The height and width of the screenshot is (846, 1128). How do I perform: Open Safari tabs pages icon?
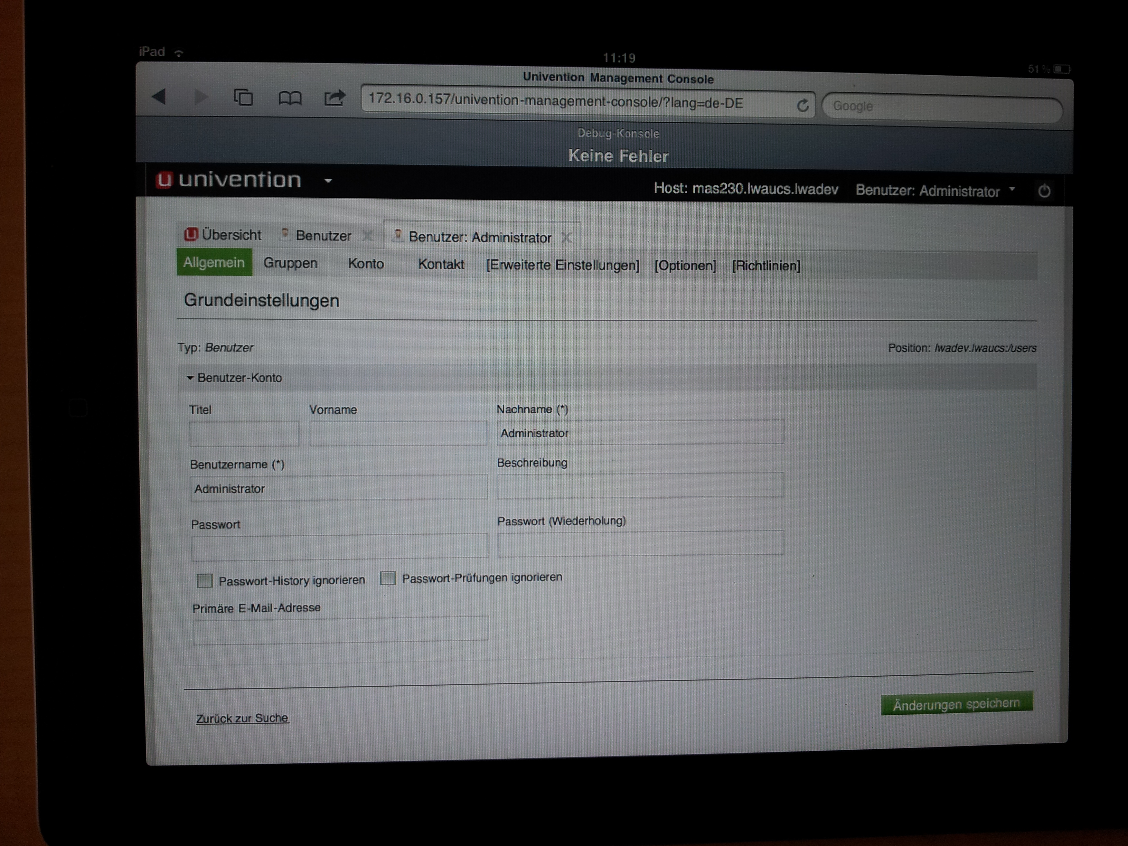click(x=243, y=97)
